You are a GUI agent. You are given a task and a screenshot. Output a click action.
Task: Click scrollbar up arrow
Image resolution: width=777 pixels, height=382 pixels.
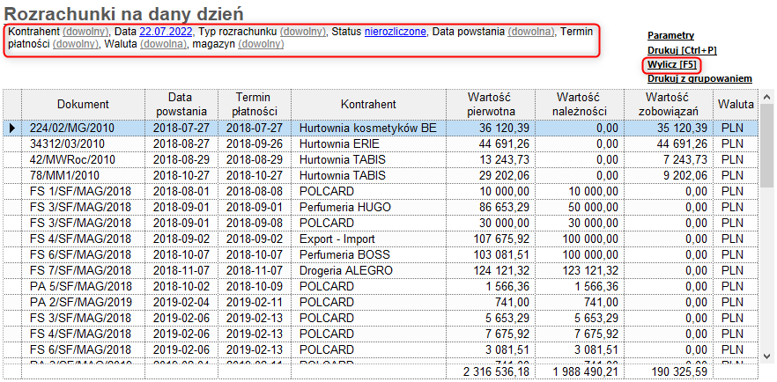pyautogui.click(x=766, y=97)
